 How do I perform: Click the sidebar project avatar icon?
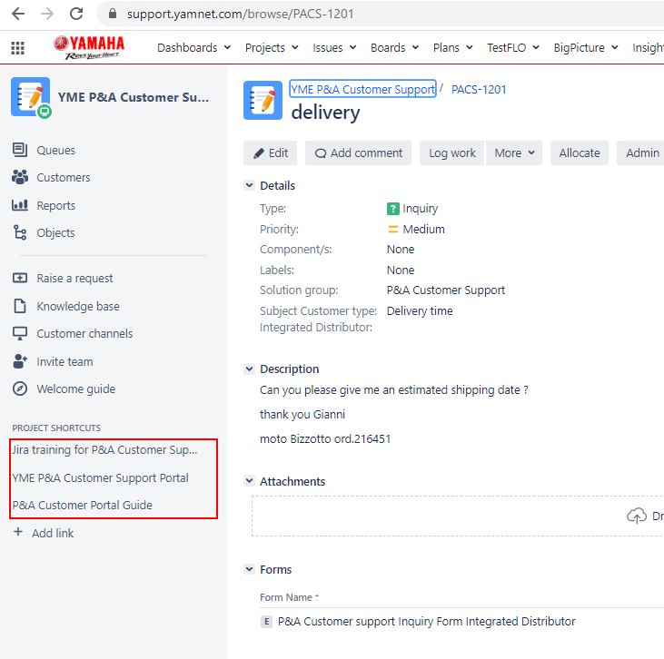pyautogui.click(x=31, y=97)
